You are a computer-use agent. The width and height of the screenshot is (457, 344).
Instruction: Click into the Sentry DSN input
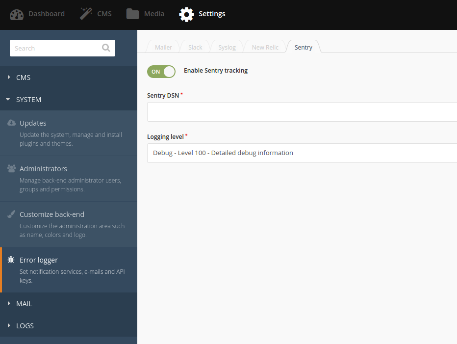click(302, 112)
